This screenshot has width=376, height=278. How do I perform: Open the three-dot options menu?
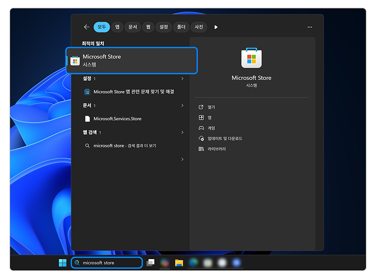[310, 27]
